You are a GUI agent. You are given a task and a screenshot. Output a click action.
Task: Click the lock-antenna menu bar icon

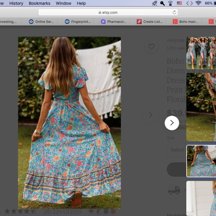[171, 3]
